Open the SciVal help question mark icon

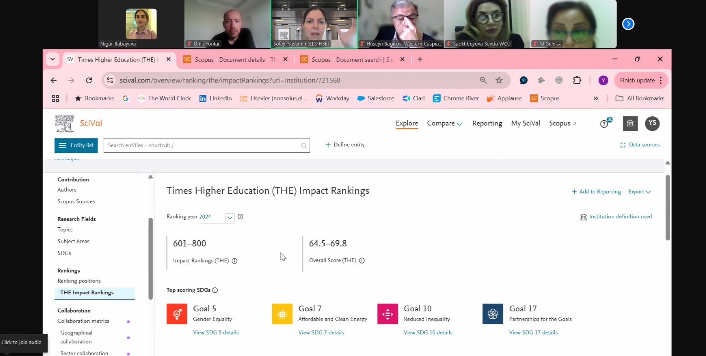(604, 124)
